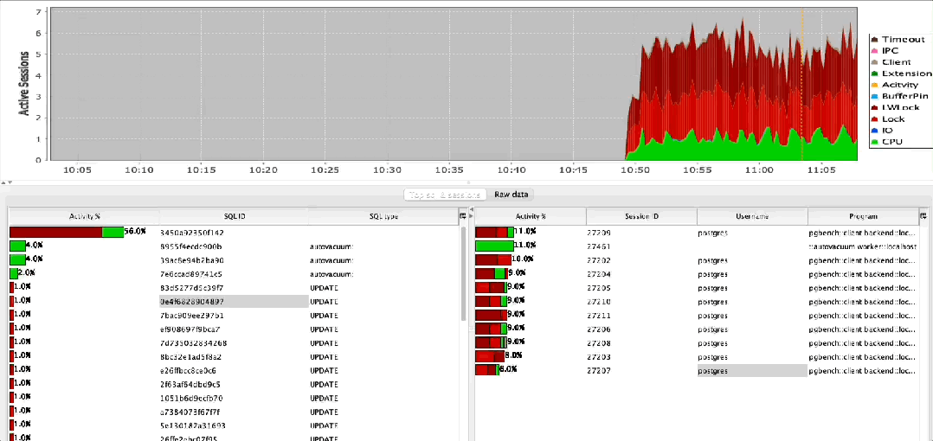Image resolution: width=933 pixels, height=441 pixels.
Task: Click the 56.0% activity bar
Action: pyautogui.click(x=67, y=233)
